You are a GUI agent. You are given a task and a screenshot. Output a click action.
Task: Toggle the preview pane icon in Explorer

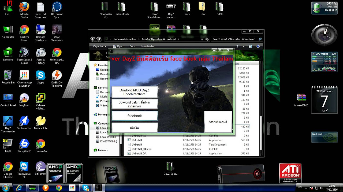pyautogui.click(x=250, y=46)
